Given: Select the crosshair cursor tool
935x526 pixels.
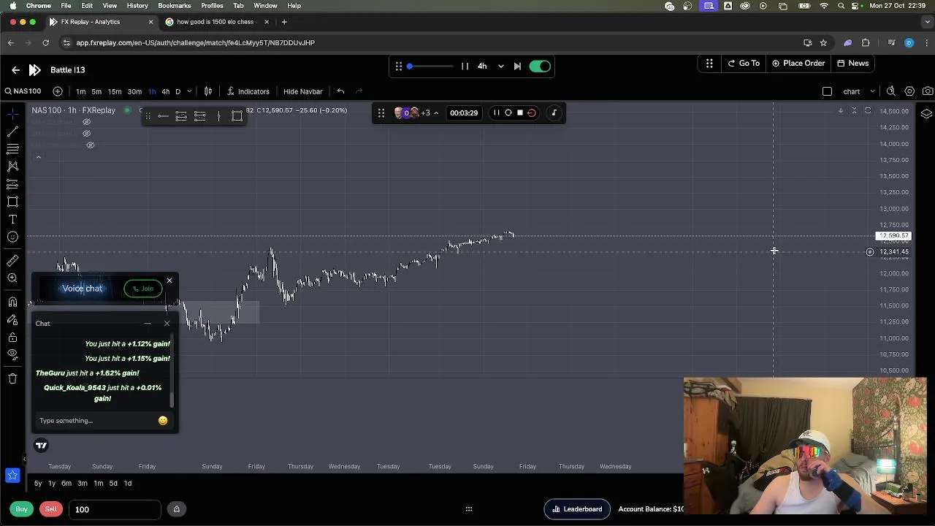Looking at the screenshot, I should [12, 114].
